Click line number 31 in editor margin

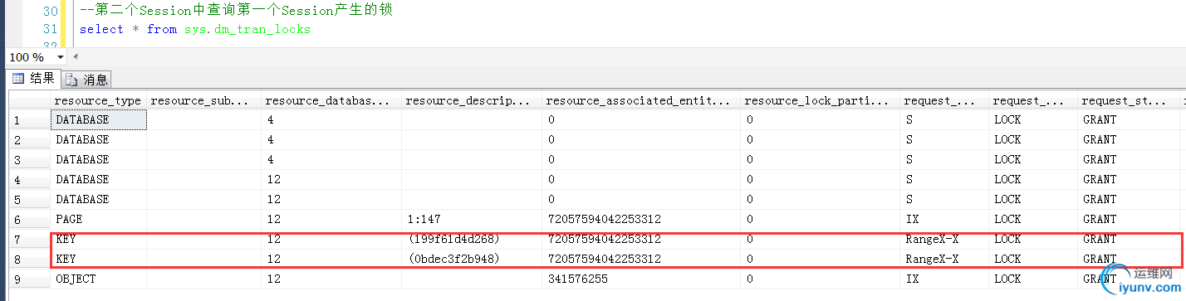click(x=49, y=29)
